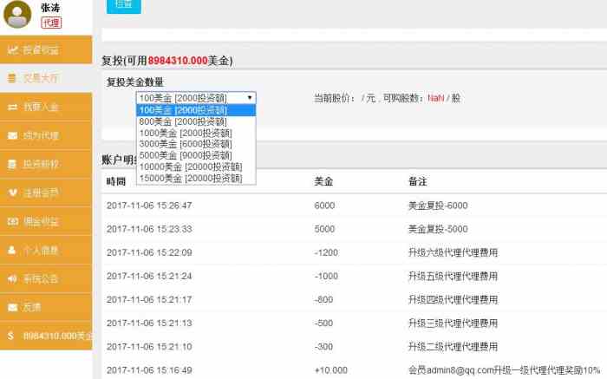Click the speaker icon beside 系统公告
Viewport: 607px width, 379px height.
coord(12,278)
